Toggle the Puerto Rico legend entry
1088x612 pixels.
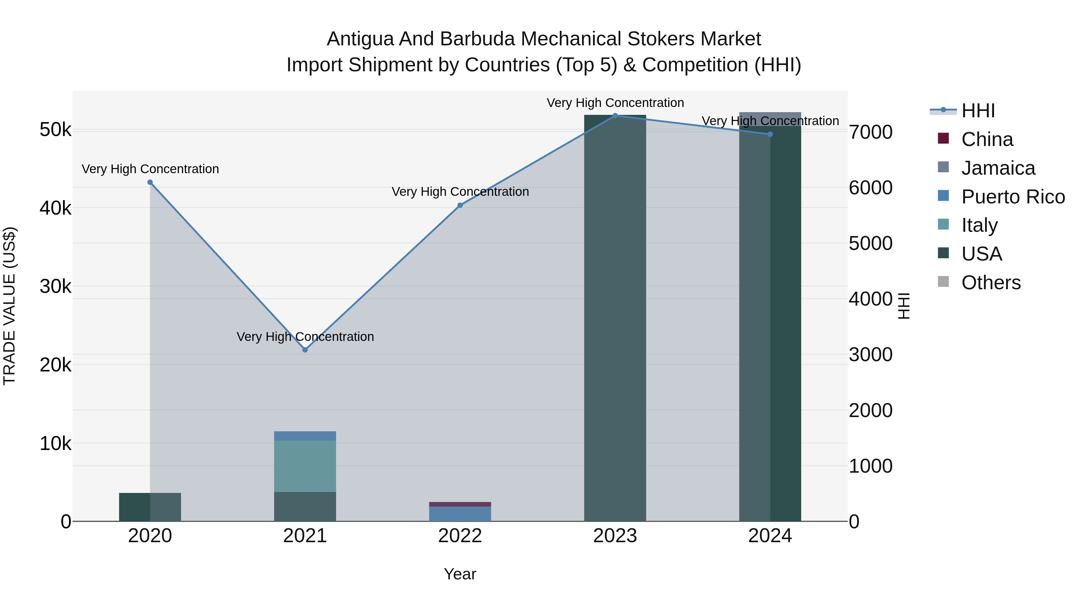click(x=1001, y=196)
